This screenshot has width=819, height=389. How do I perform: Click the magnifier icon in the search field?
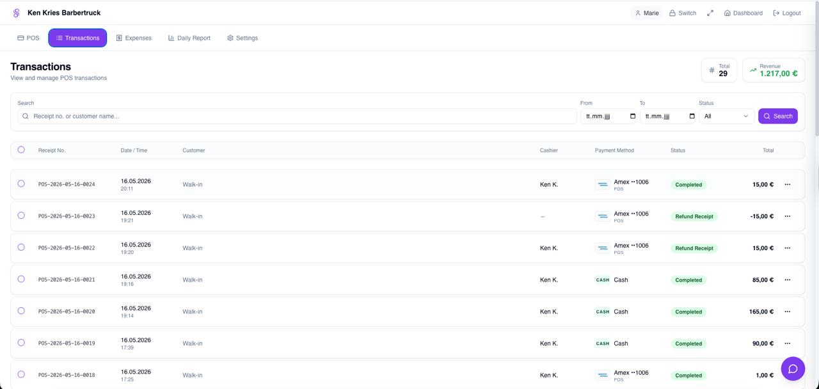pos(26,116)
